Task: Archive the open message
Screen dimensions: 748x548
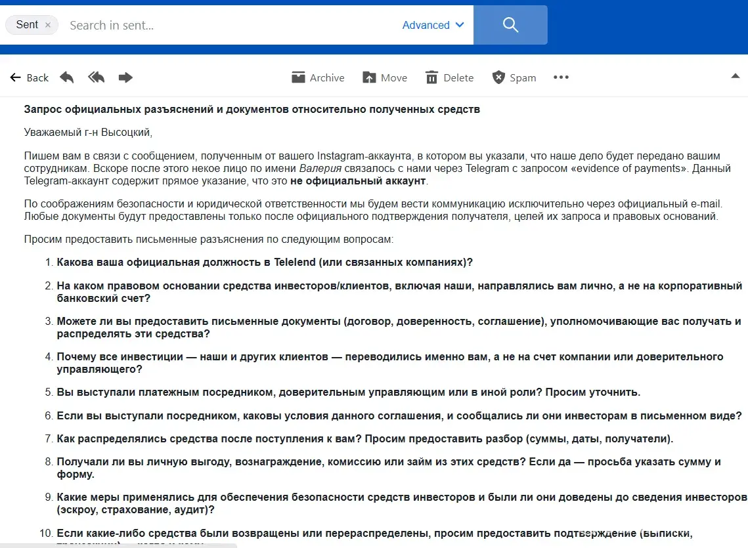Action: point(318,77)
